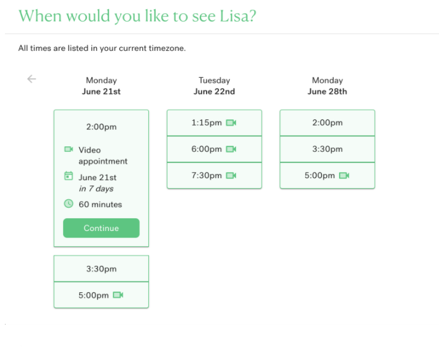The height and width of the screenshot is (348, 439).
Task: Select 3:30pm slot on Monday June 21st
Action: pos(101,268)
